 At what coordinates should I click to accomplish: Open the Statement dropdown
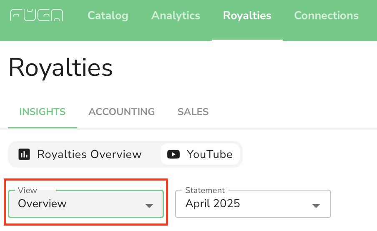click(253, 204)
